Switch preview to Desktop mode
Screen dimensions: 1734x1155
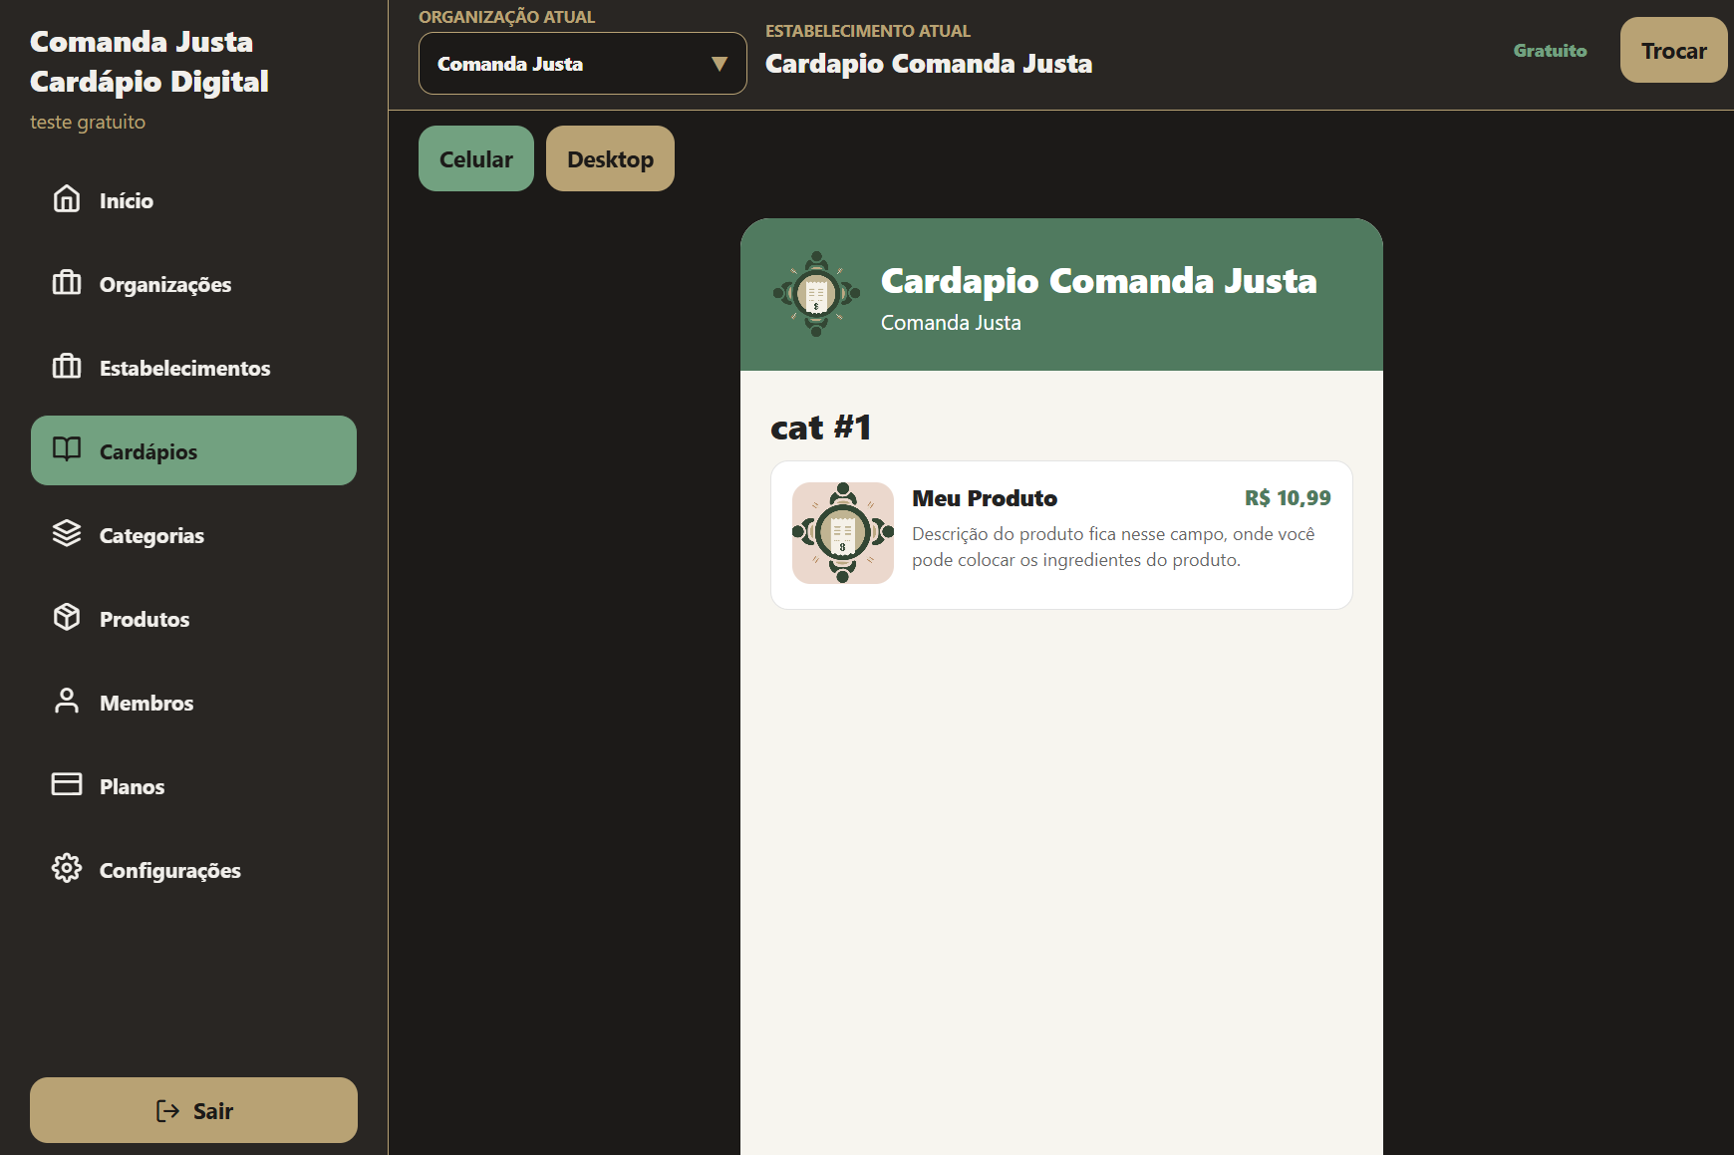click(x=610, y=158)
